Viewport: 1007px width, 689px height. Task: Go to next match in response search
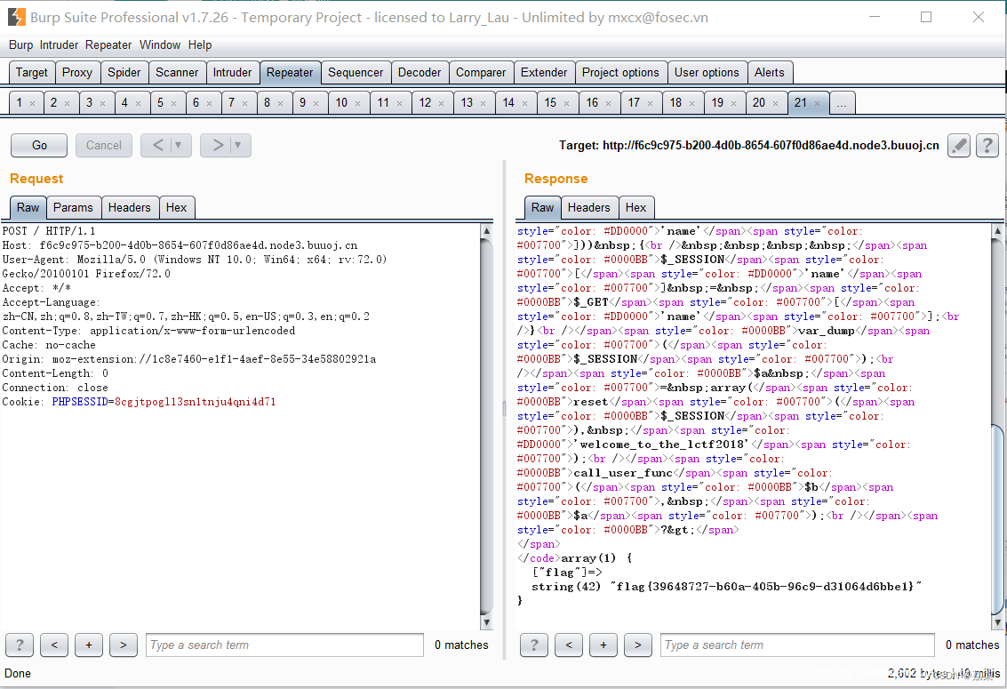[x=638, y=645]
